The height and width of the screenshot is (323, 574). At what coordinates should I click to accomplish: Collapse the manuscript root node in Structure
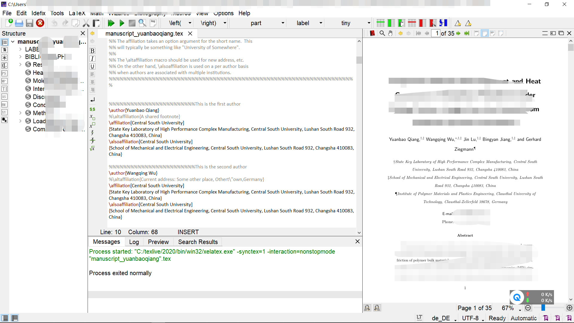coord(13,42)
